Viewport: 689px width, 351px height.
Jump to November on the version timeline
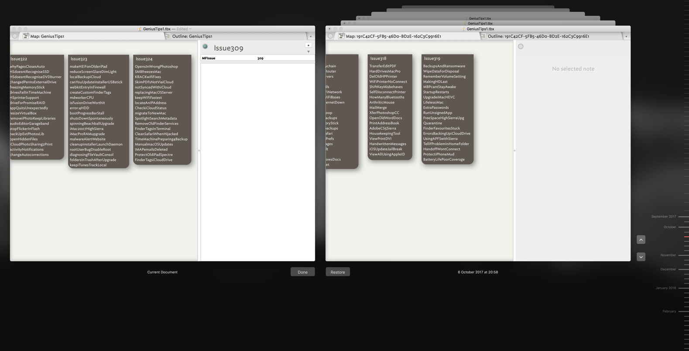(x=668, y=255)
